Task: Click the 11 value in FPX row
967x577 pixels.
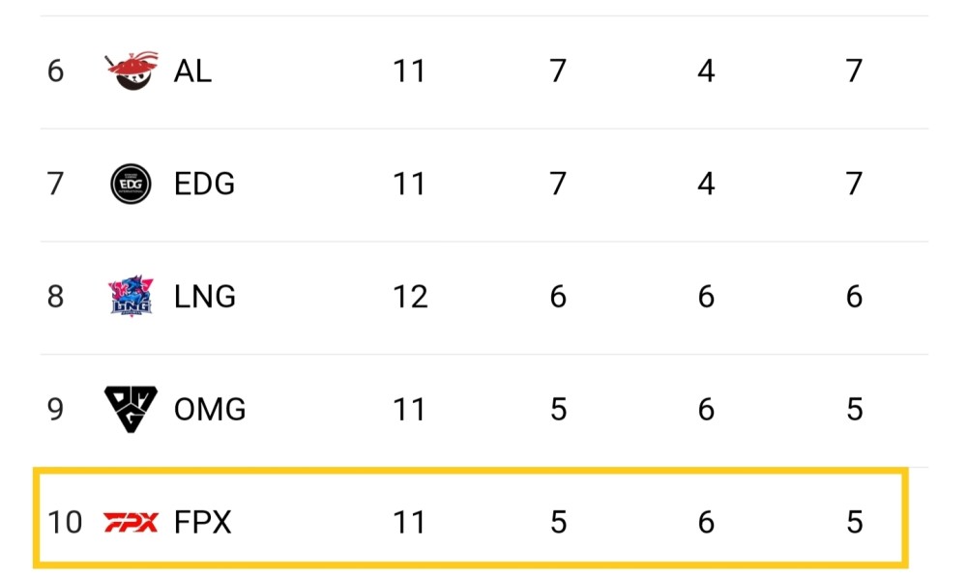Action: click(409, 523)
